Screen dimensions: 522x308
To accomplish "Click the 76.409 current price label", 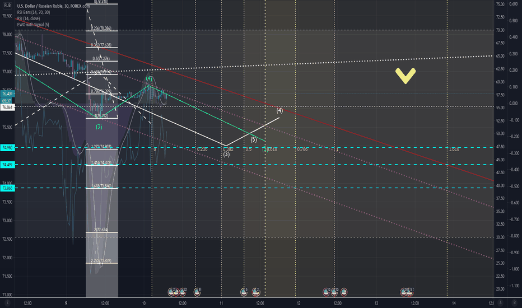I will coord(7,94).
